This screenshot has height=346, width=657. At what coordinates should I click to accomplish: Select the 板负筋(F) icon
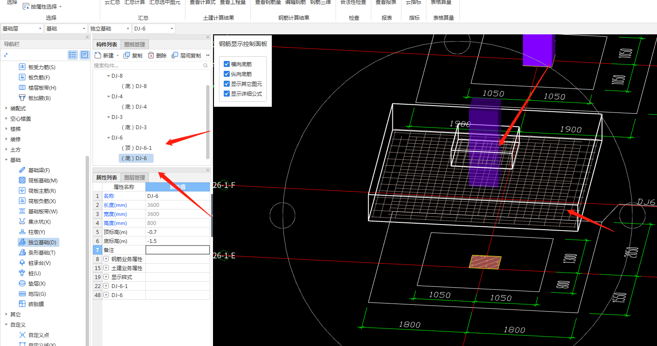pos(22,77)
